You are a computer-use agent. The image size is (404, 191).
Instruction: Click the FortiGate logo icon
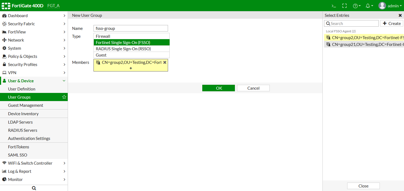[6, 6]
